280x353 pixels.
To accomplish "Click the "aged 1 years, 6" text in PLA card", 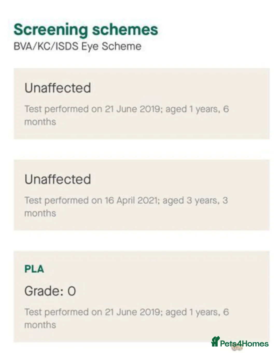I will pos(197,312).
